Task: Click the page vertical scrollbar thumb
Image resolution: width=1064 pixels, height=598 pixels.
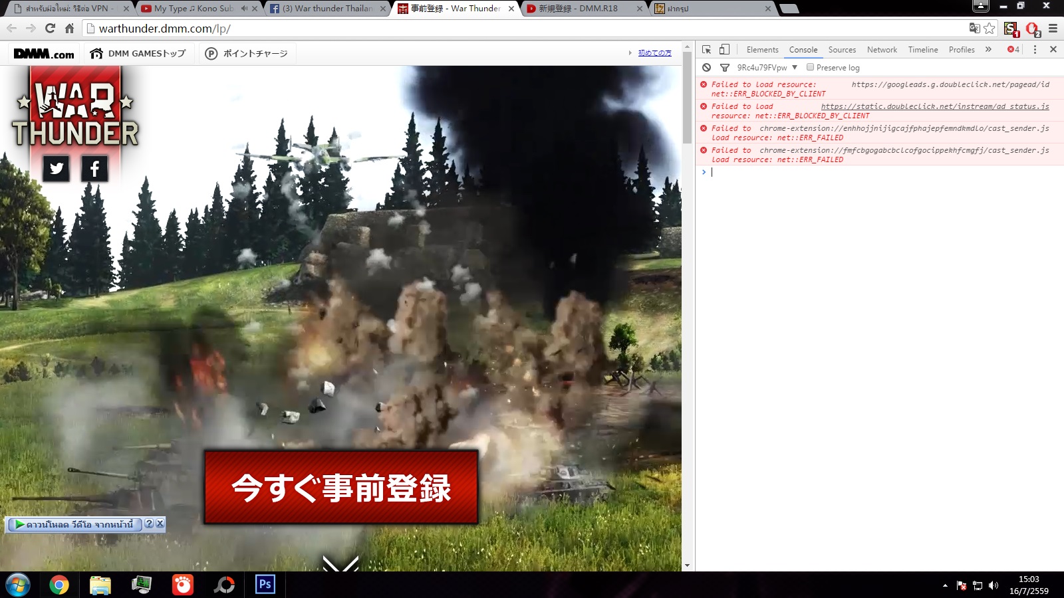Action: tap(687, 97)
